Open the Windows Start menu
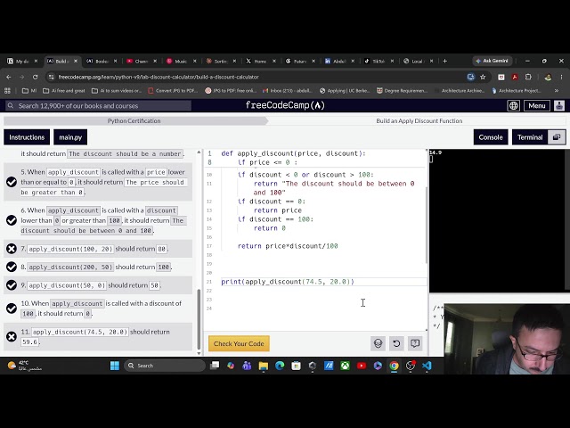Image resolution: width=570 pixels, height=428 pixels. 115,366
